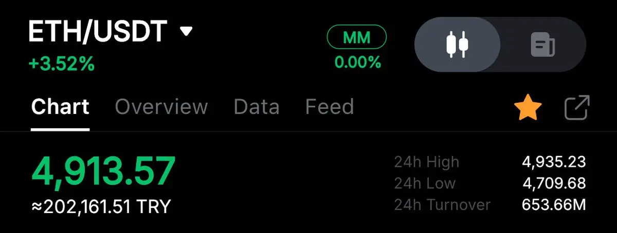Select the 24h High value 4,935.23
The image size is (617, 233).
click(x=554, y=162)
